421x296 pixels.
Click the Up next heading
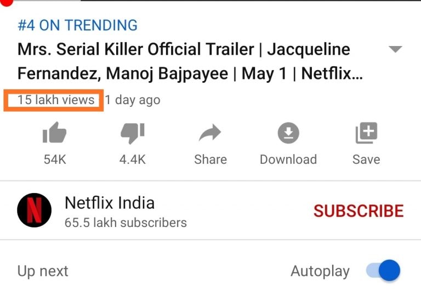click(43, 271)
